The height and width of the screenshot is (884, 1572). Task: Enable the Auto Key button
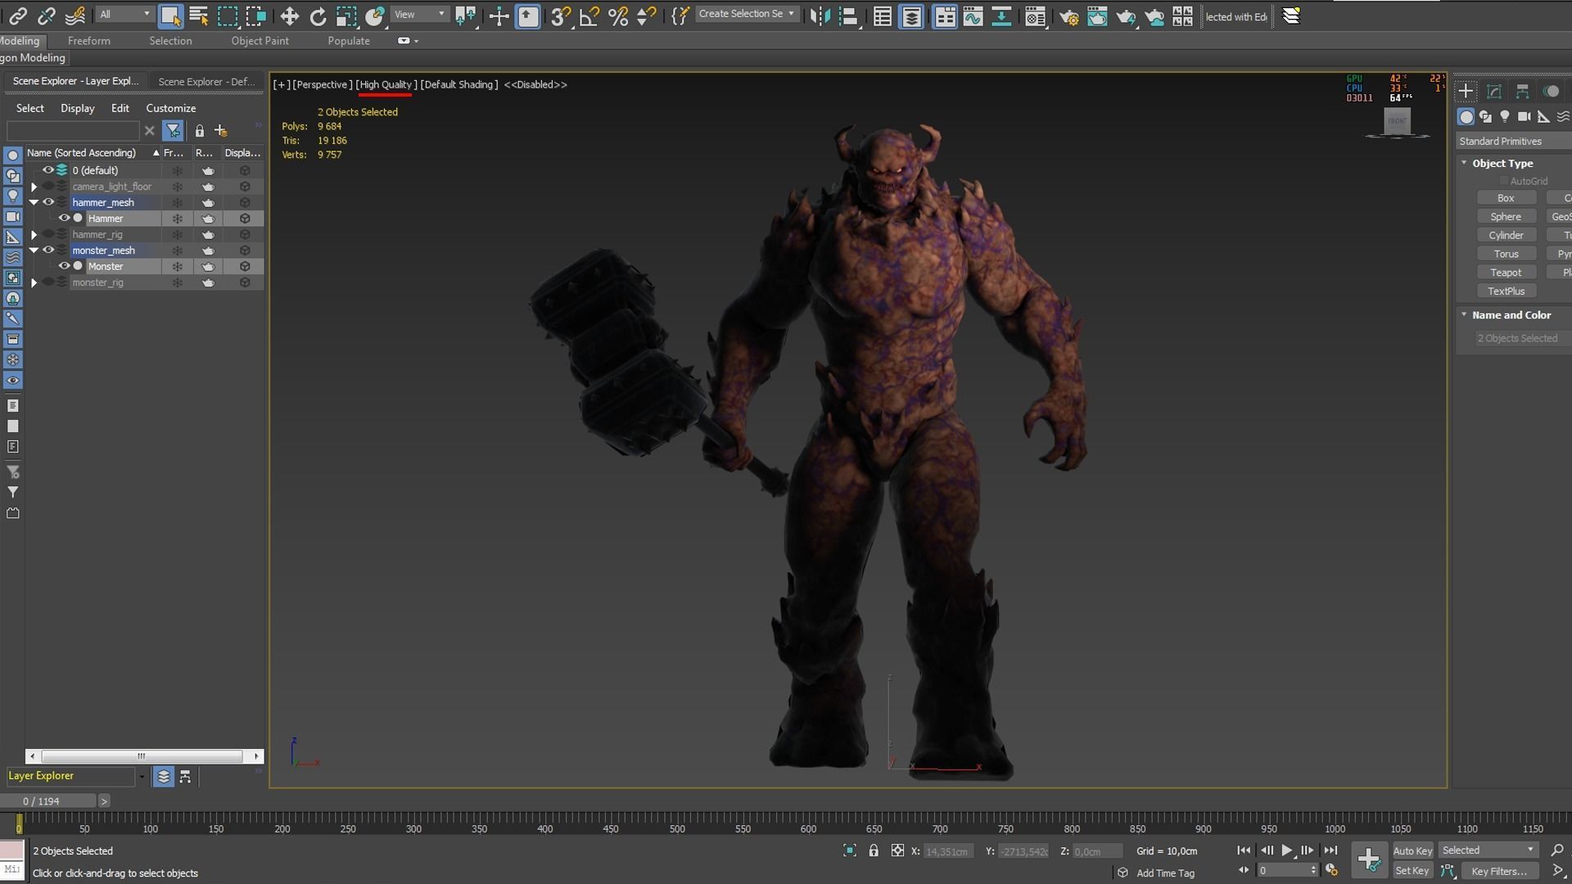[x=1412, y=851]
